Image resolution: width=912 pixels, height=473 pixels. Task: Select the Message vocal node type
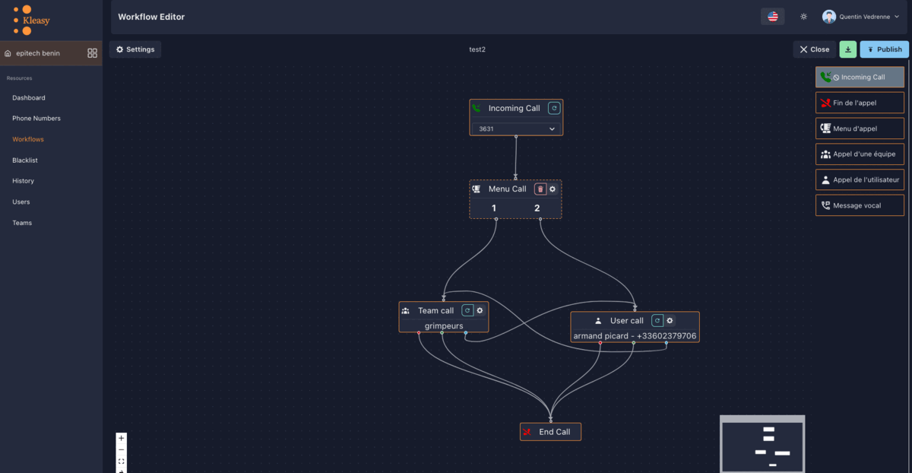[x=860, y=205]
